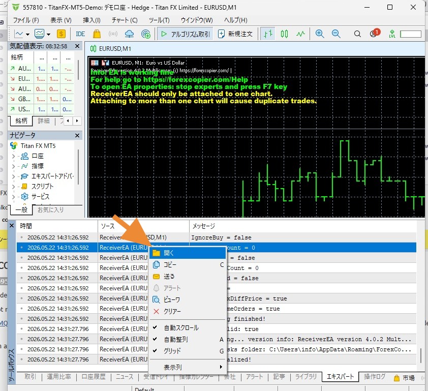This screenshot has height=391, width=428.
Task: Open the Columns (表示列) submenu
Action: tap(188, 367)
